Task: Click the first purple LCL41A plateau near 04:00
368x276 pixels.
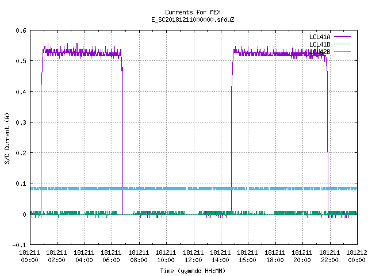Action: (x=82, y=53)
